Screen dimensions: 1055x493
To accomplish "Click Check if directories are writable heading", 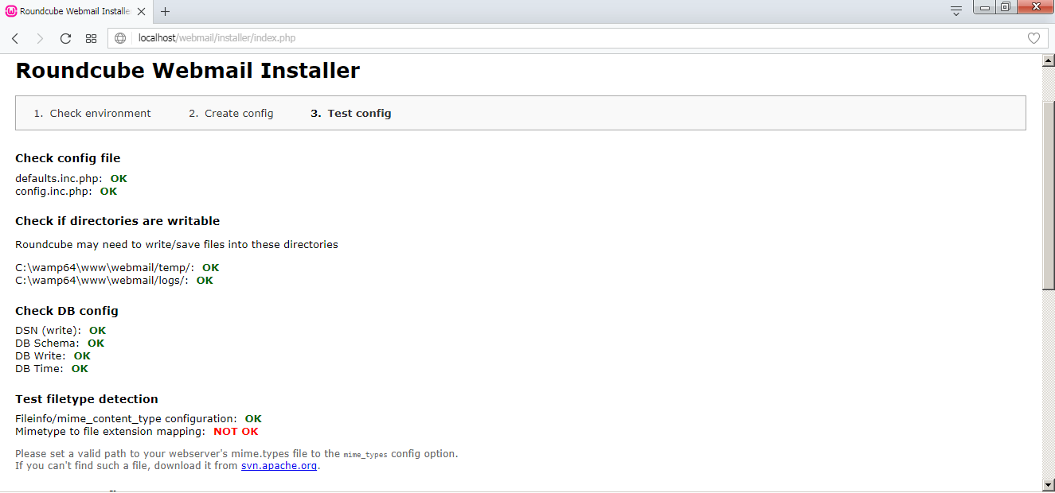I will 117,221.
